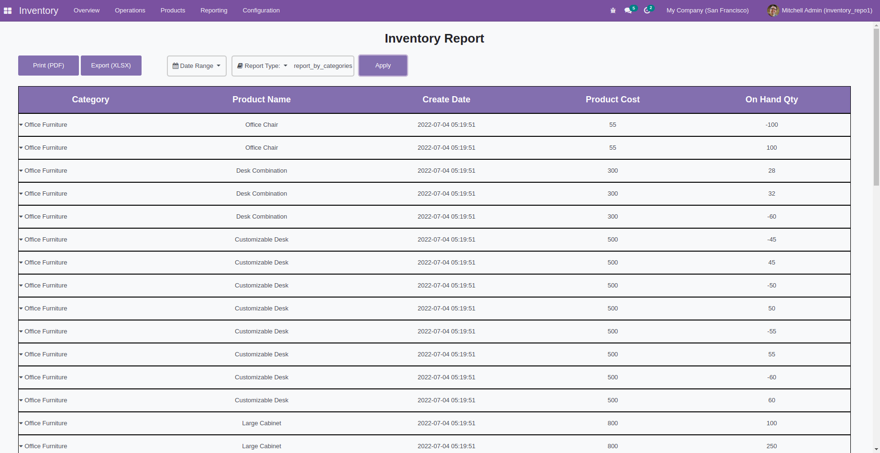Open the apps grid home menu
Viewport: 880px width, 453px height.
pos(8,11)
